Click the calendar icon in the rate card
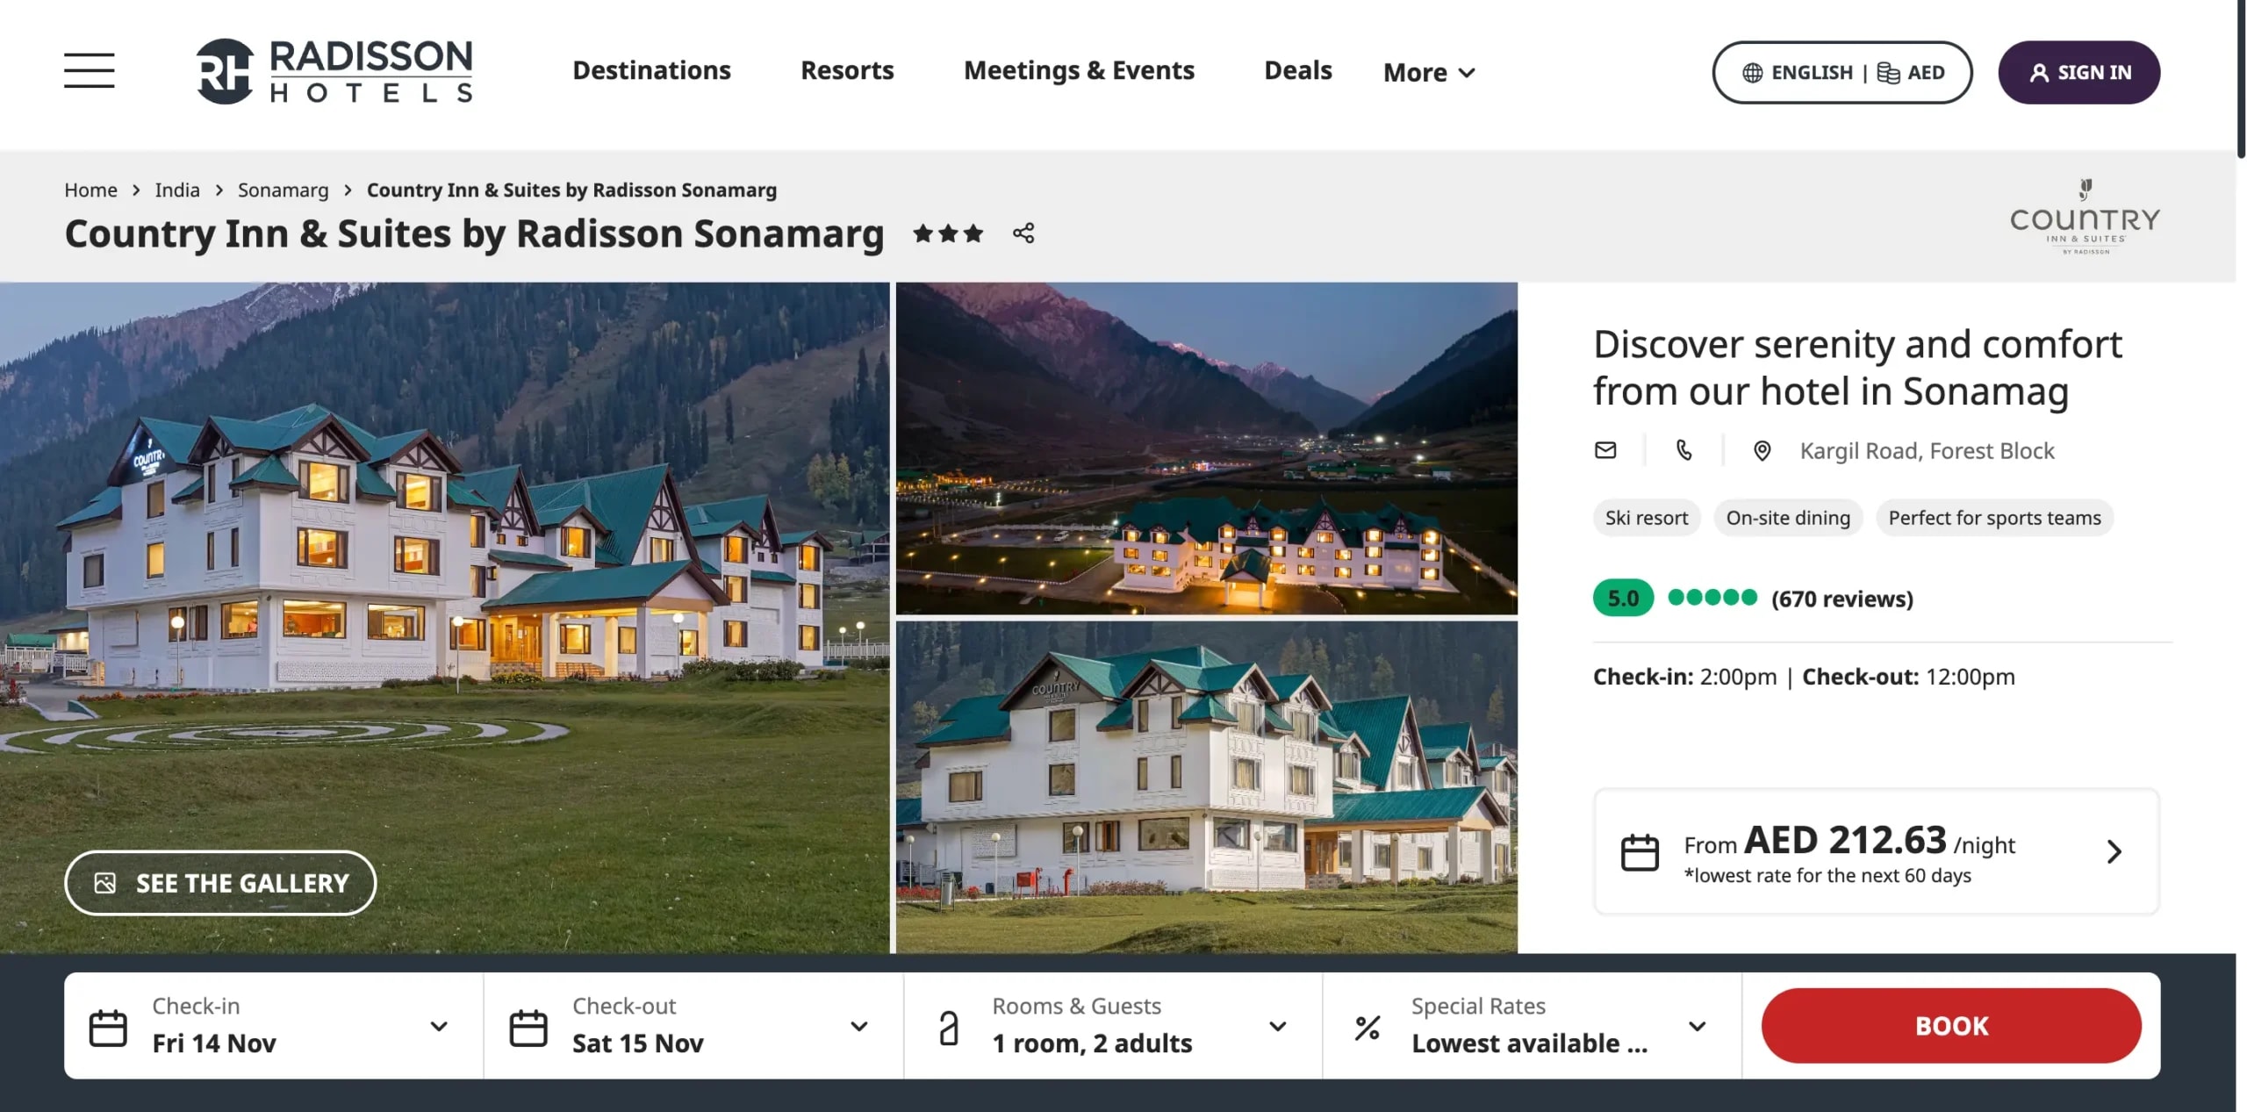This screenshot has width=2247, height=1112. pos(1640,852)
